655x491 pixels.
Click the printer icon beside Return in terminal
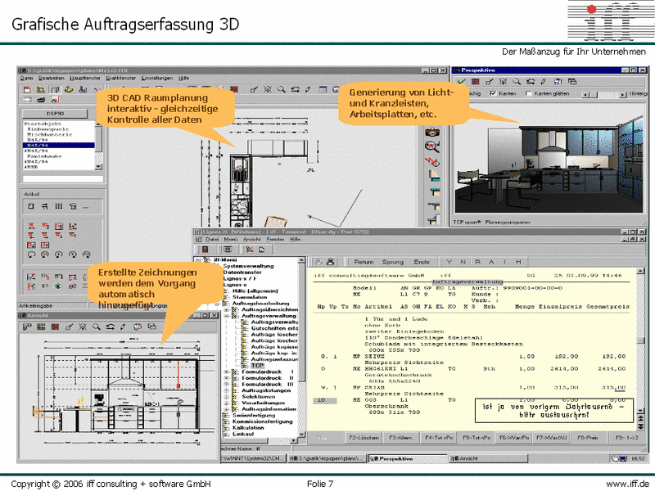pyautogui.click(x=331, y=262)
